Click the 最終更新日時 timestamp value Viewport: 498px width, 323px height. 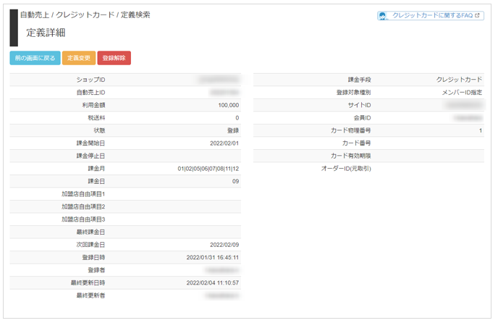click(x=213, y=283)
